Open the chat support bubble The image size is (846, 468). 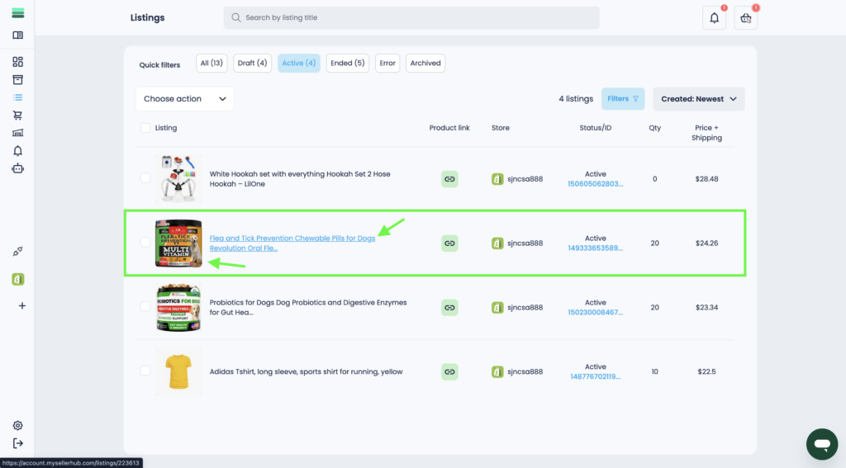[821, 444]
